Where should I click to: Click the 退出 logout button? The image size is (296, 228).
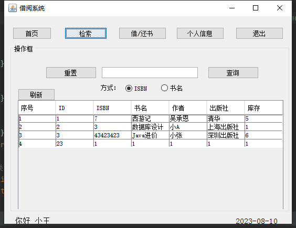tap(259, 34)
